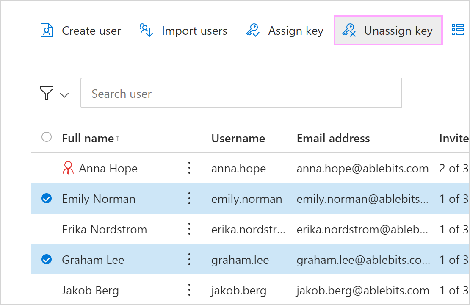This screenshot has width=470, height=305.
Task: Sort by Username column header
Action: tap(238, 139)
